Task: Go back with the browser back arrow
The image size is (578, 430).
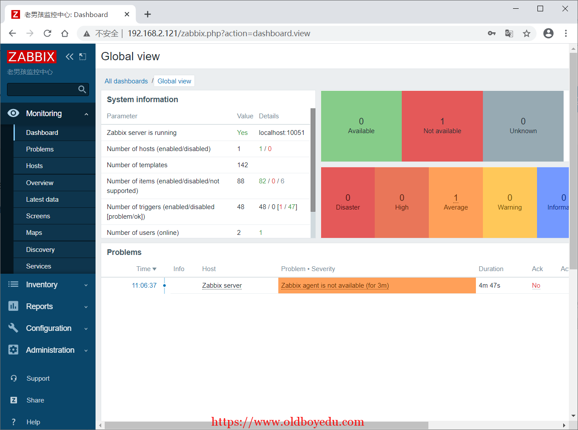Action: (12, 34)
